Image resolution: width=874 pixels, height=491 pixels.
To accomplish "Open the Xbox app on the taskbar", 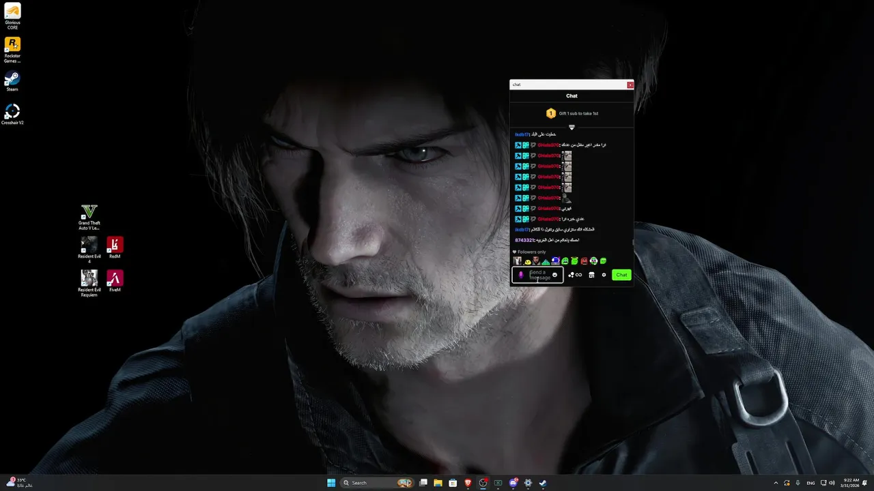I will [x=498, y=483].
